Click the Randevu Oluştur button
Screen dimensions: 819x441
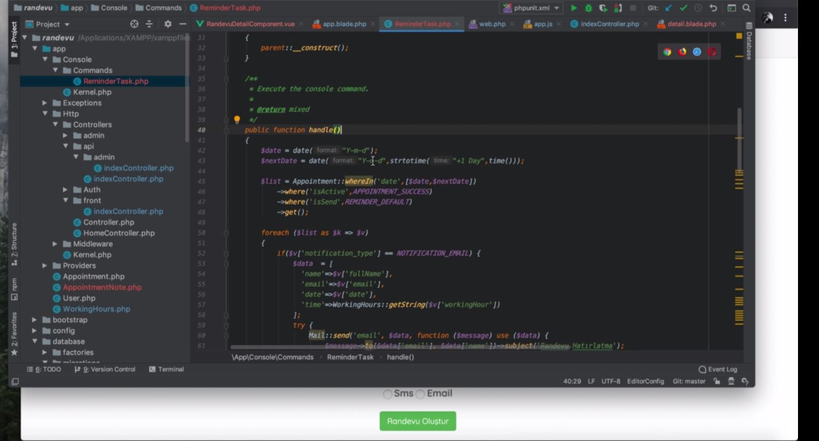click(x=417, y=421)
